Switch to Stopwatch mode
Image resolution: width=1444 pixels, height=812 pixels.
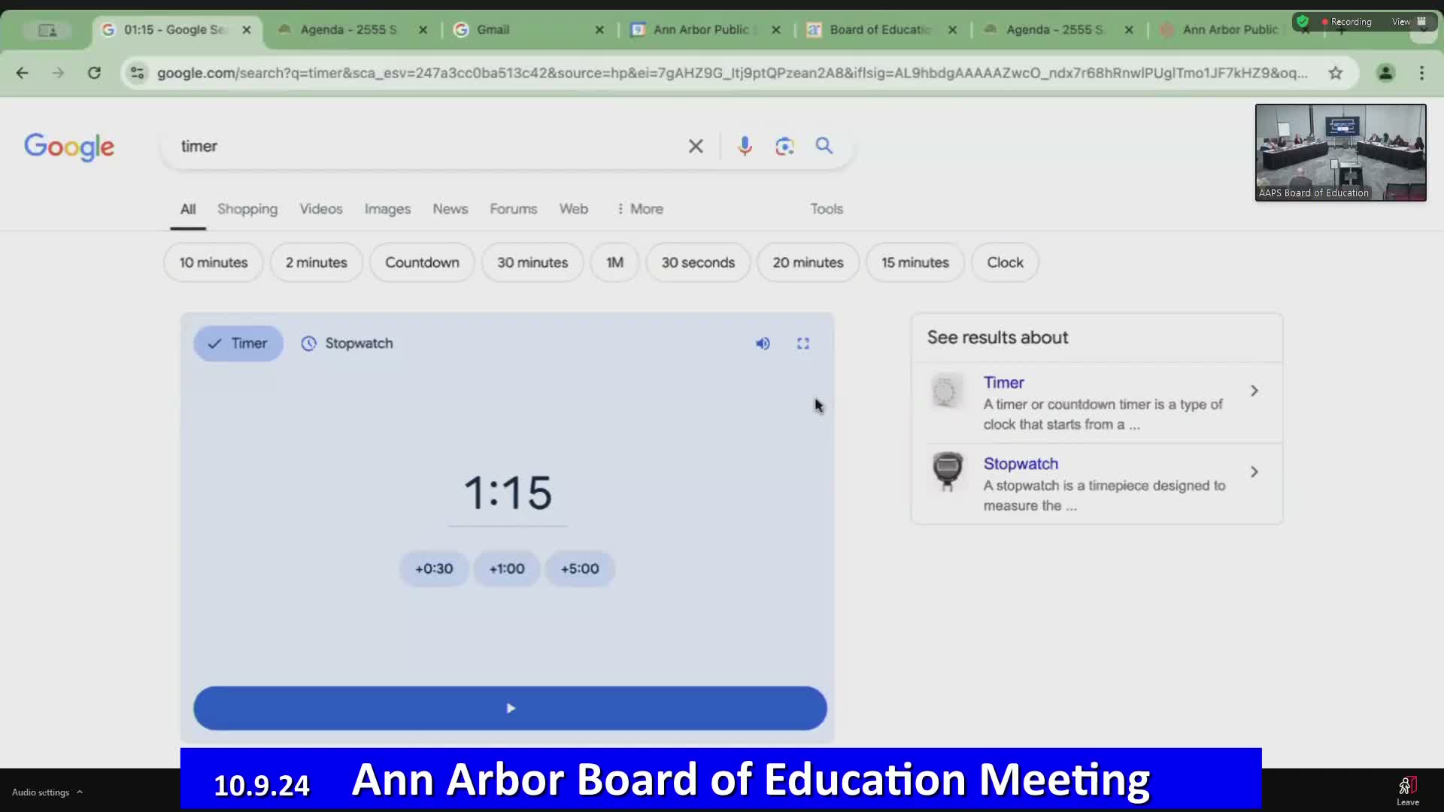347,344
